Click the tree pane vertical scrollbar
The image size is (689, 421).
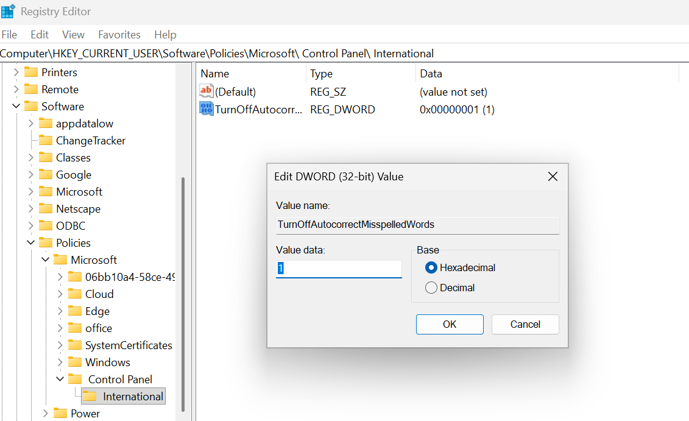click(x=183, y=294)
